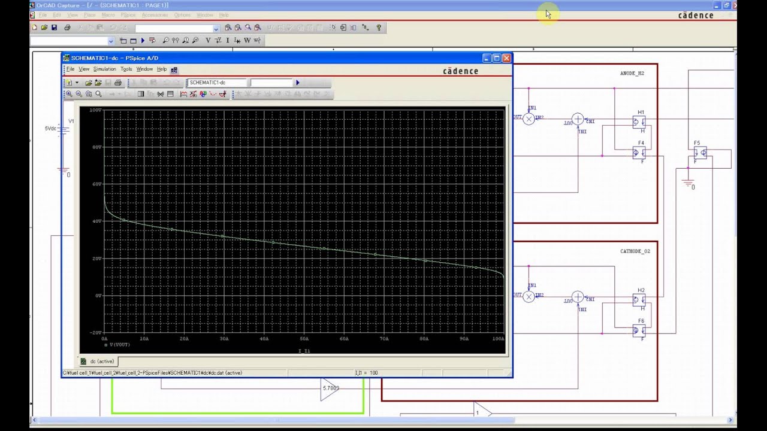Click the PSpice A/D Print icon
The width and height of the screenshot is (767, 431).
118,83
